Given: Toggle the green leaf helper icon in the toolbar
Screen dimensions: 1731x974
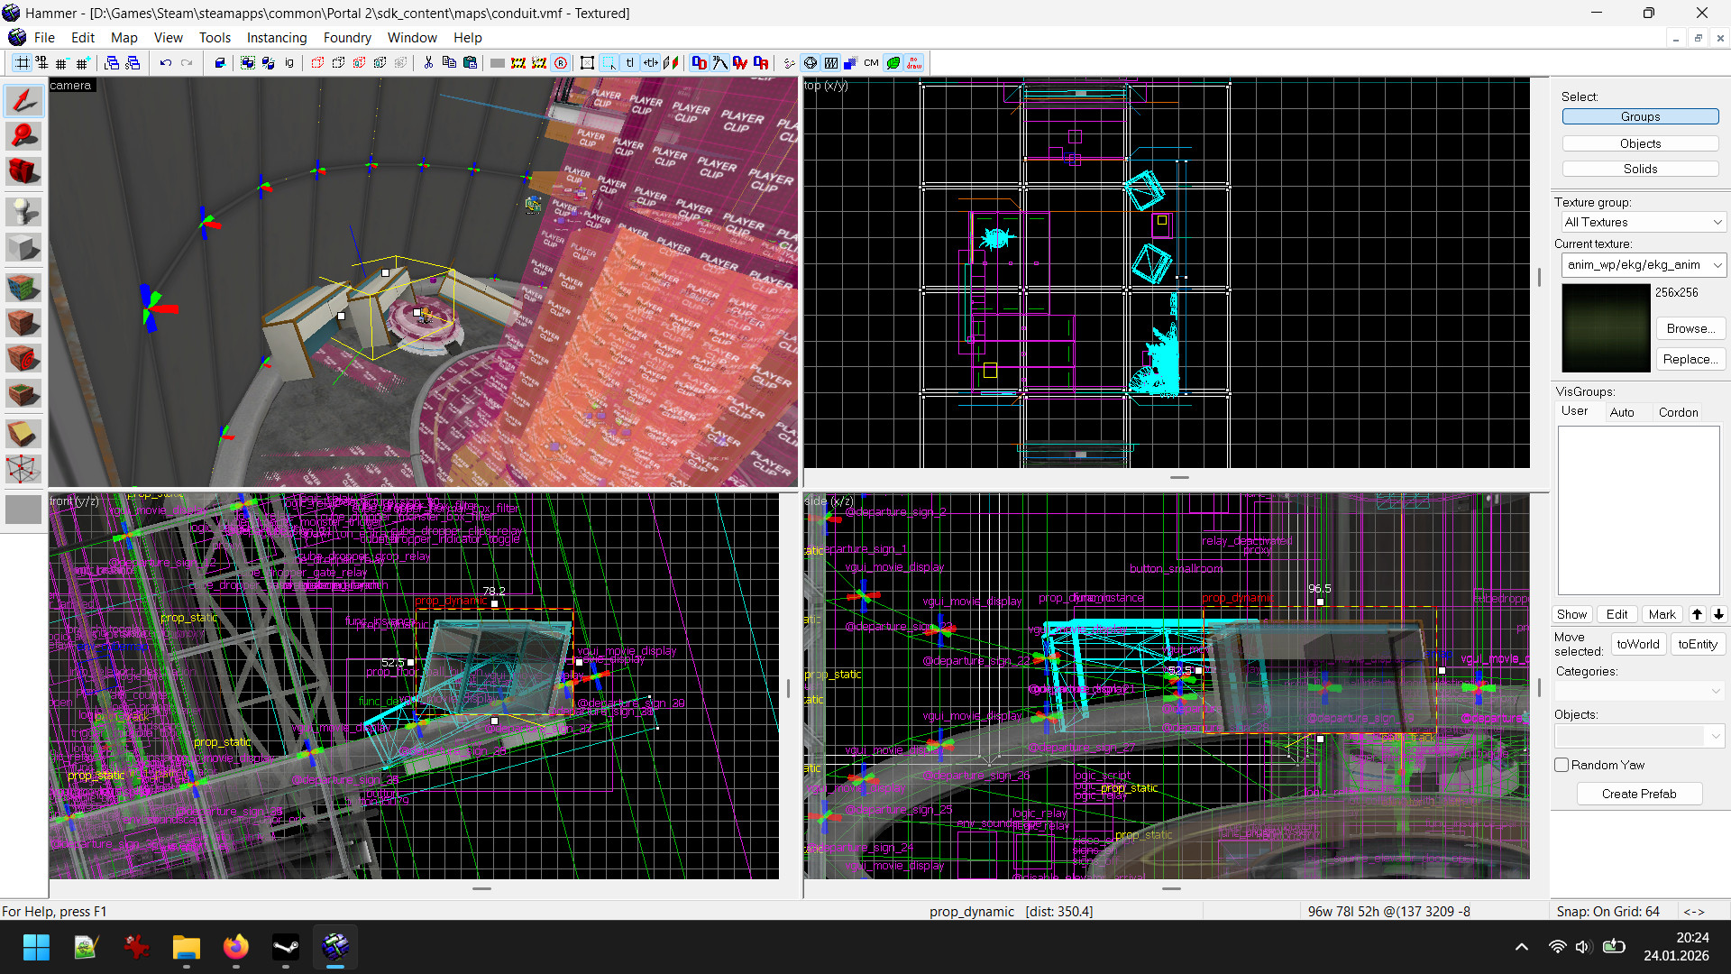Looking at the screenshot, I should 893,63.
